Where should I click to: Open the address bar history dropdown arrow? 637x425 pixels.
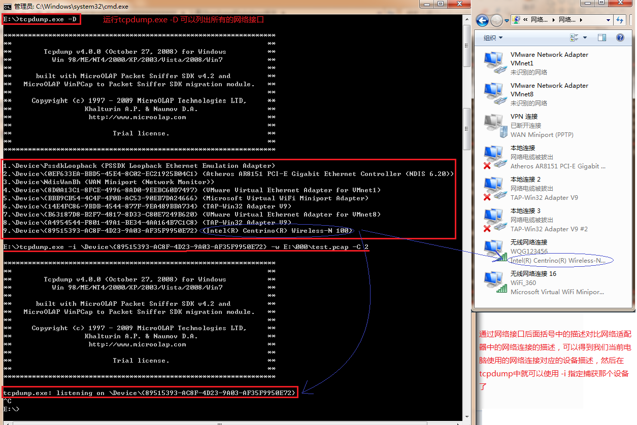click(x=608, y=20)
